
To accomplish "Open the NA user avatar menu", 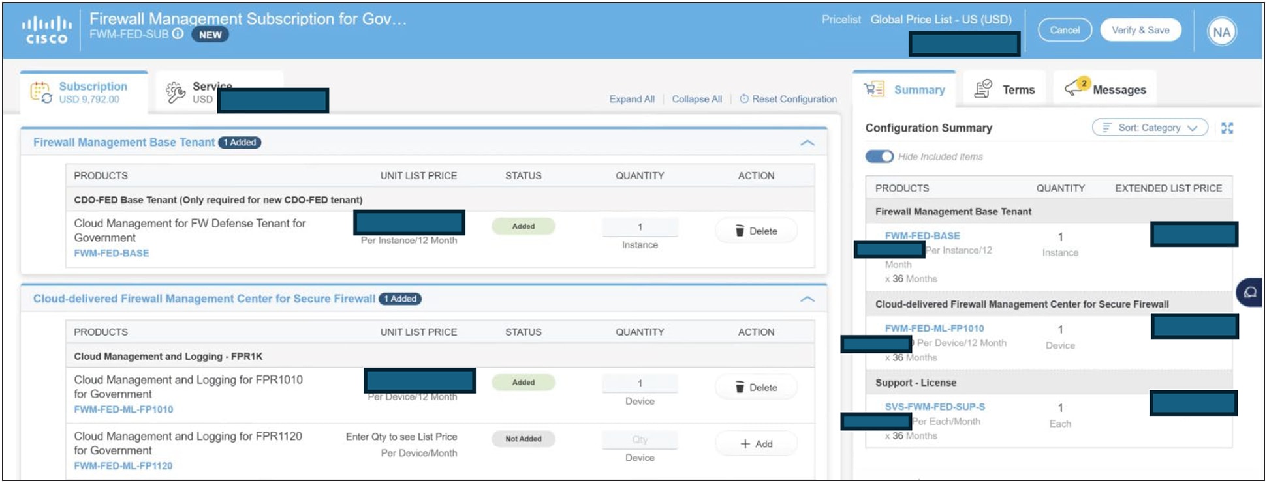I will (x=1221, y=32).
